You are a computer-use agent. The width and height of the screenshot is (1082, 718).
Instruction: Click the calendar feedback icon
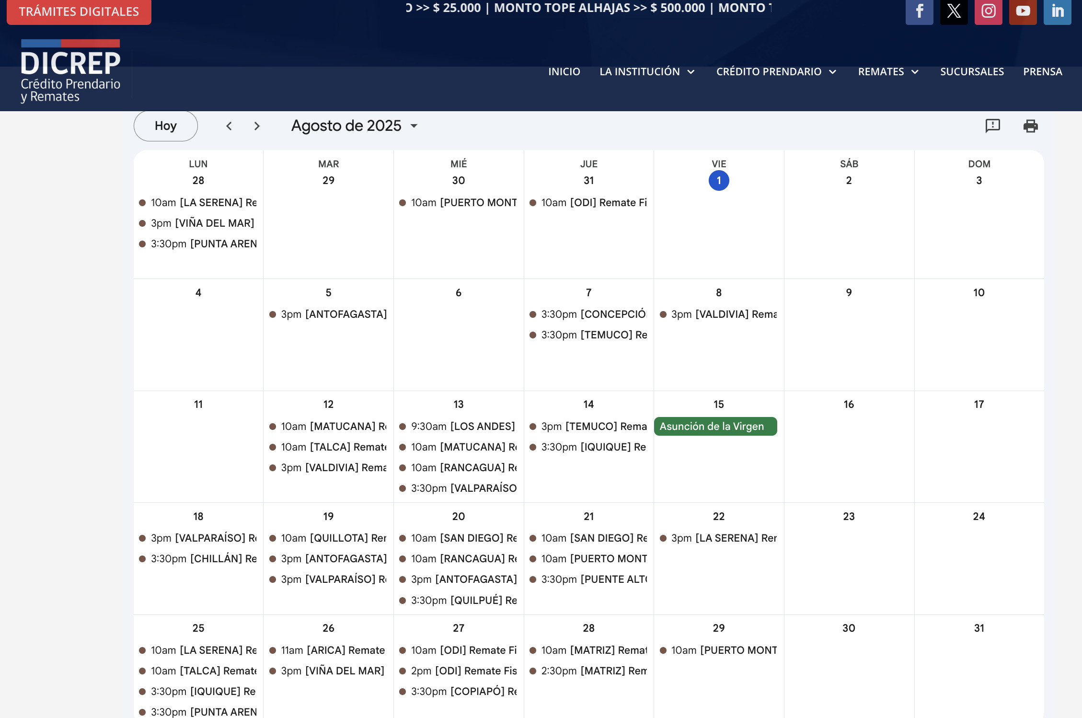(992, 126)
